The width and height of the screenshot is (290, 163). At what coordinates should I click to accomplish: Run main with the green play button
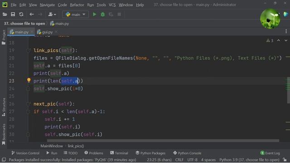point(95,14)
